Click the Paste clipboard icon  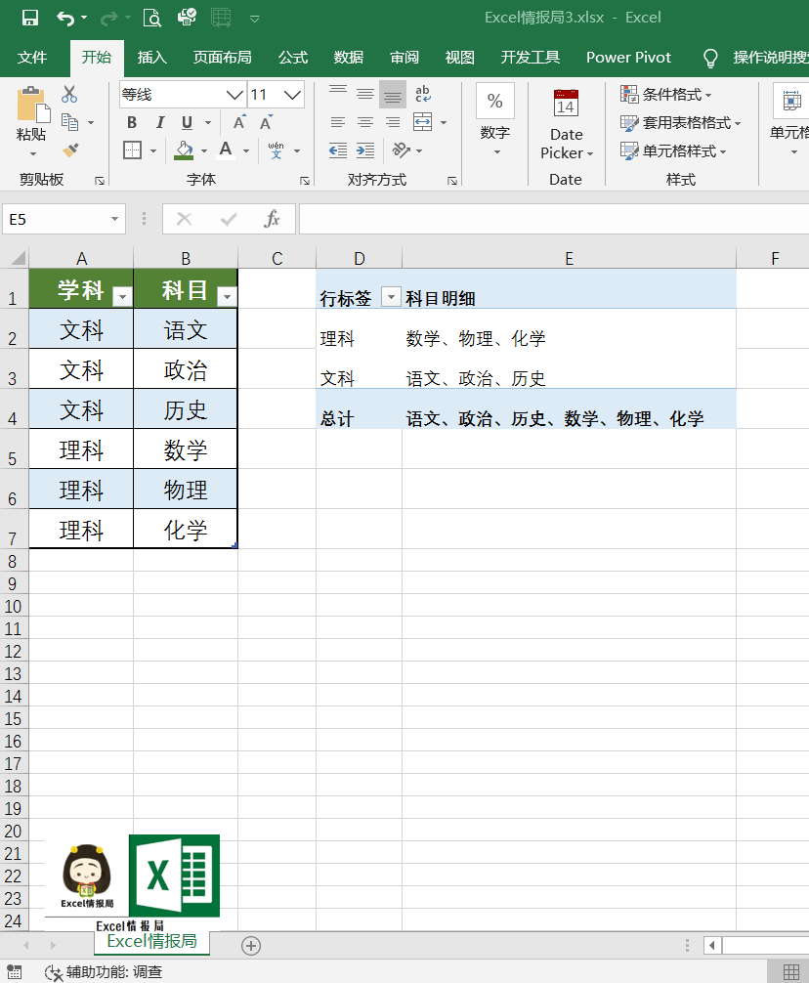point(32,105)
